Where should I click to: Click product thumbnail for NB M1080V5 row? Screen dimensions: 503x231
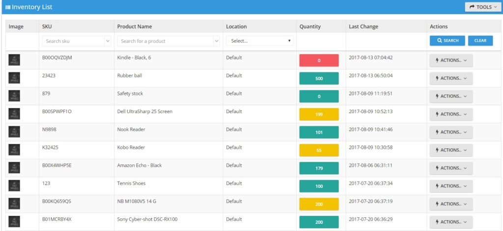tap(14, 204)
